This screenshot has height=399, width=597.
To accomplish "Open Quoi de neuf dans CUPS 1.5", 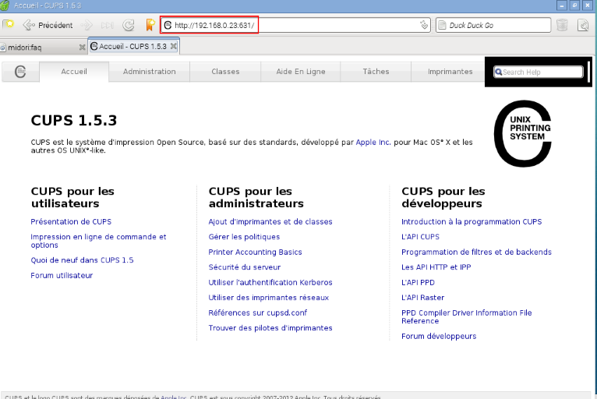I will [x=82, y=260].
